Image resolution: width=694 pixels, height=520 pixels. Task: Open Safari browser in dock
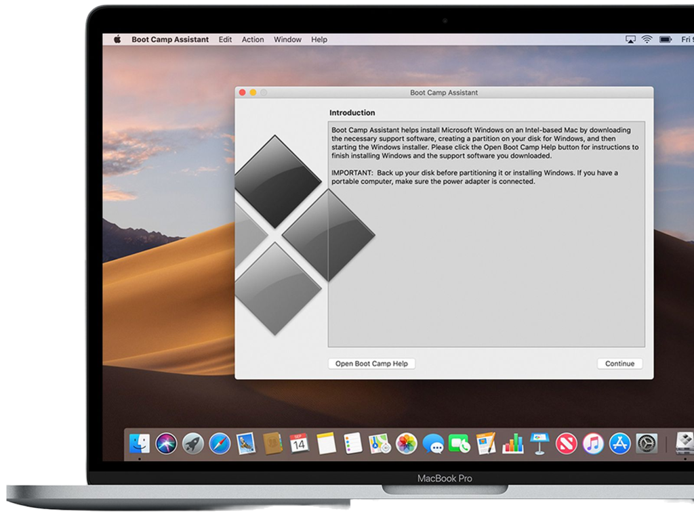pyautogui.click(x=220, y=443)
